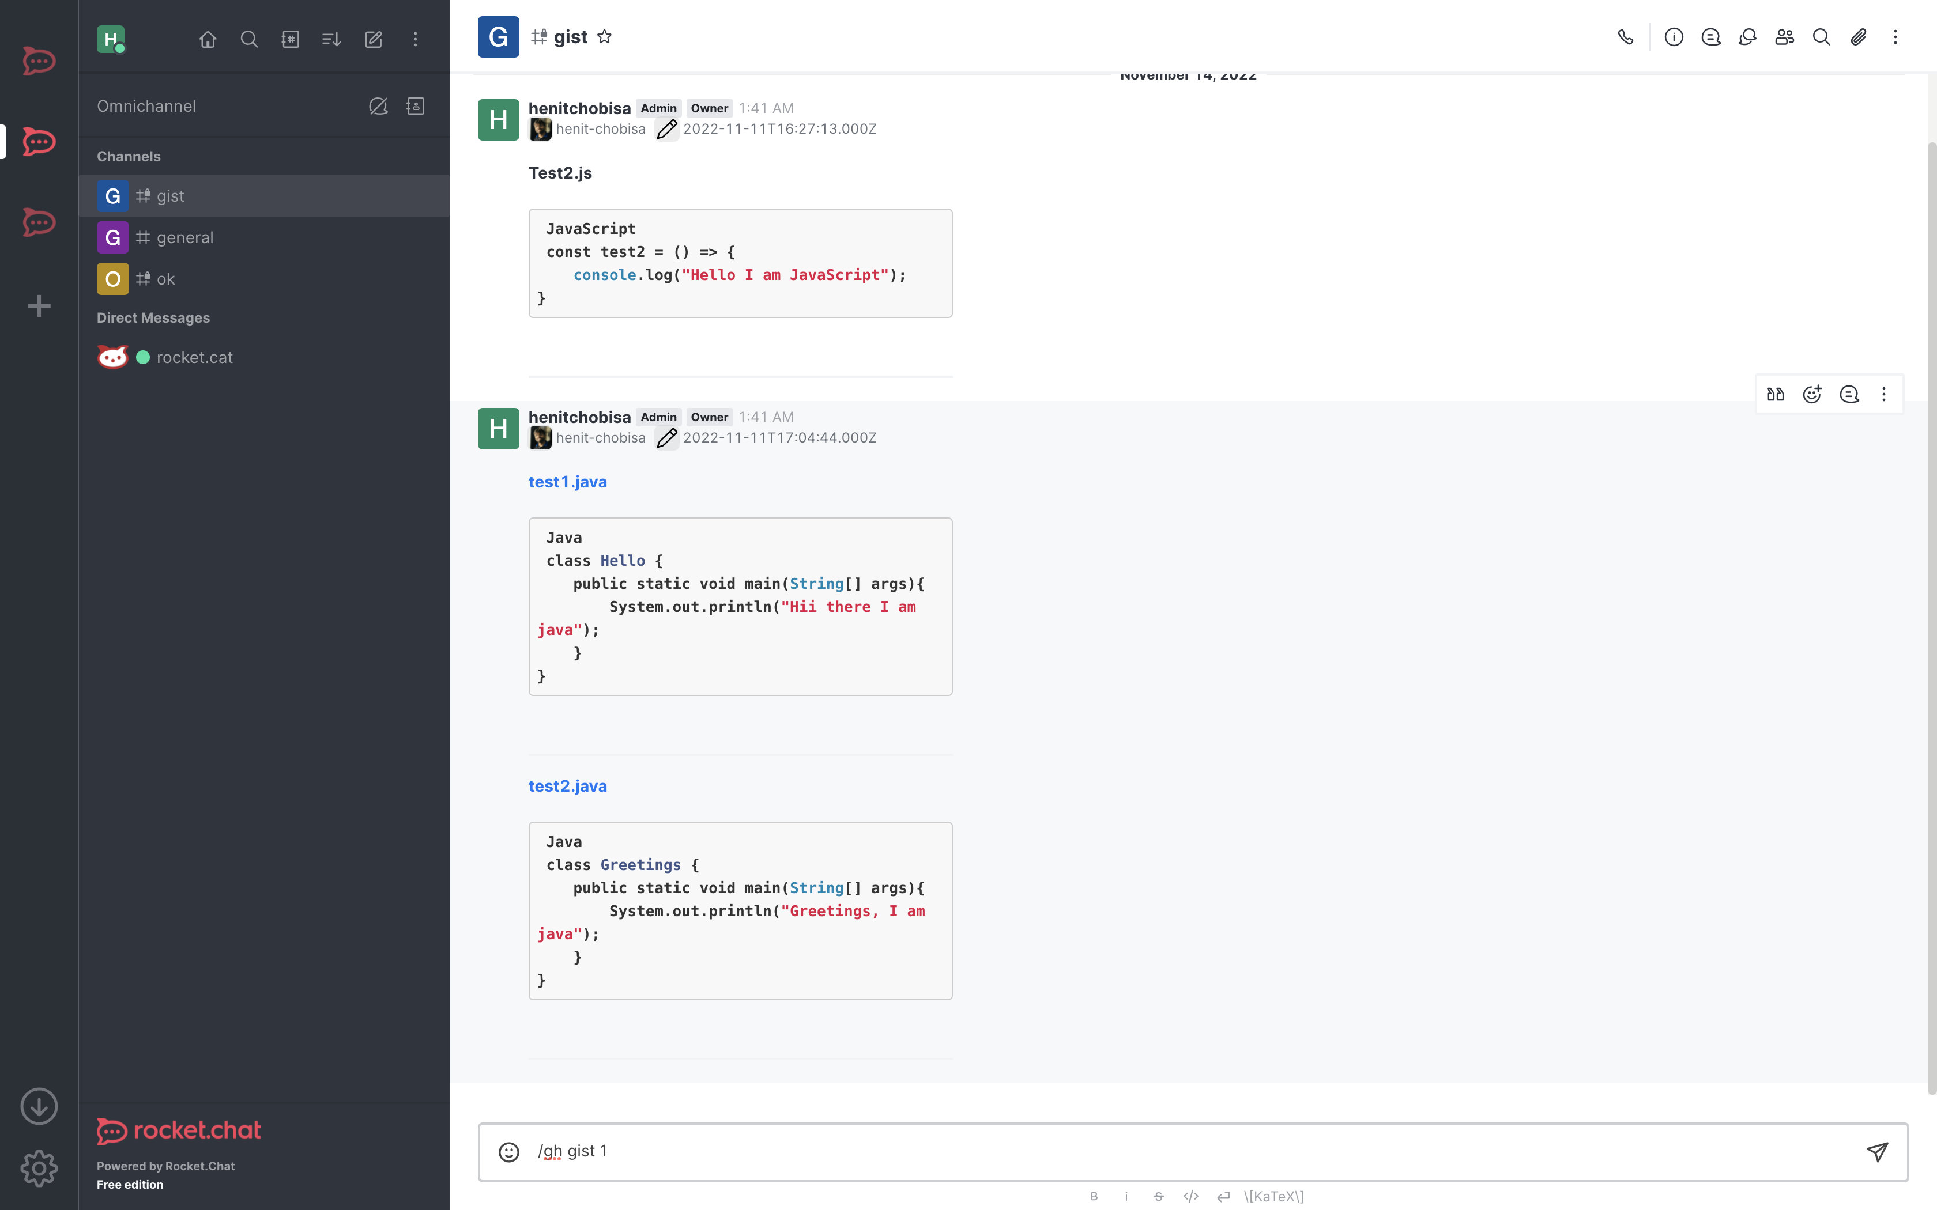Open test1.java file link
This screenshot has height=1210, width=1937.
(x=567, y=482)
